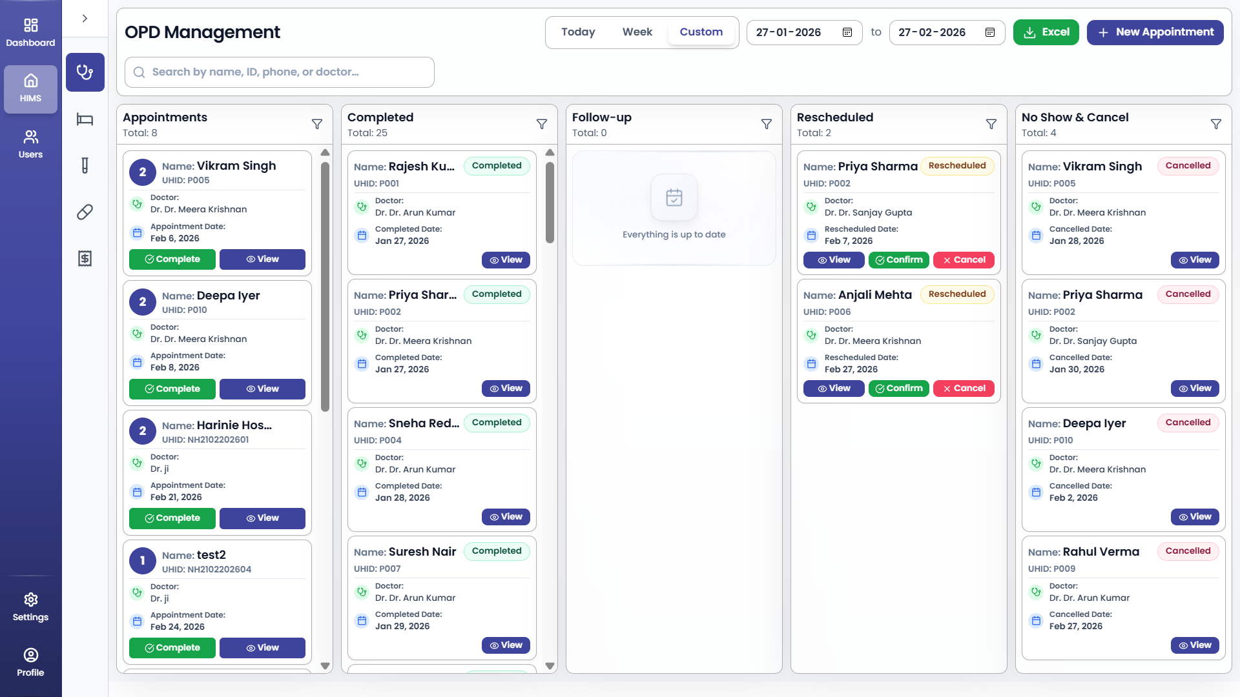Expand the sidebar with the chevron arrow
Image resolution: width=1240 pixels, height=697 pixels.
coord(85,19)
